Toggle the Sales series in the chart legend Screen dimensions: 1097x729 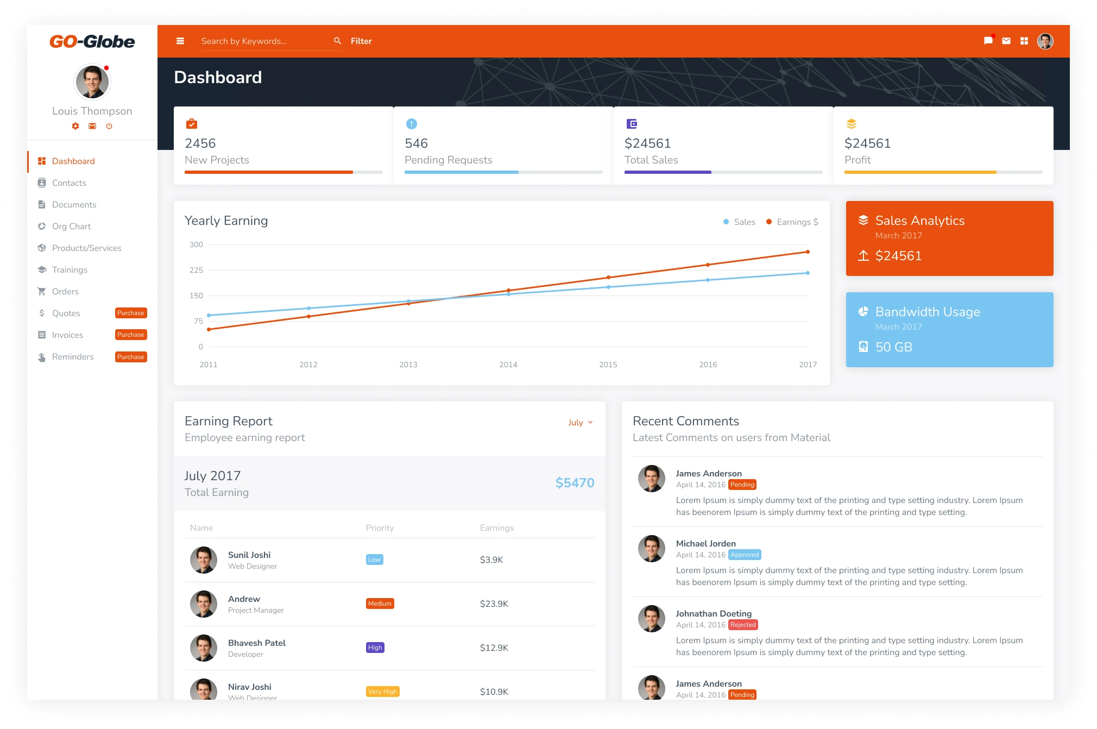pos(739,222)
